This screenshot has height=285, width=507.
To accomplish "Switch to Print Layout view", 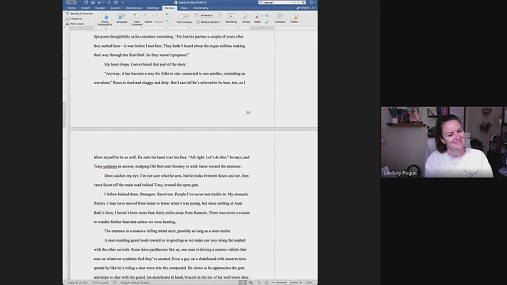I will [x=243, y=282].
